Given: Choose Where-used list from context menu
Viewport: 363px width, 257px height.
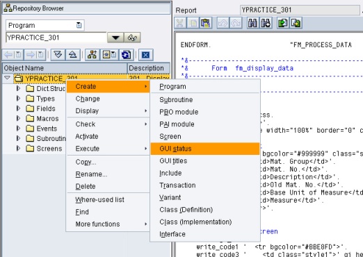Looking at the screenshot, I should pyautogui.click(x=108, y=199).
